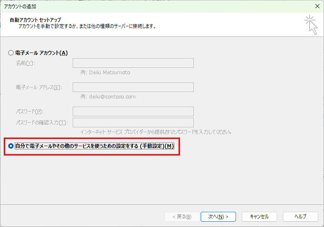The width and height of the screenshot is (324, 227).
Task: Select the 電子メール アカウント(A) radio button
Action: (11, 53)
